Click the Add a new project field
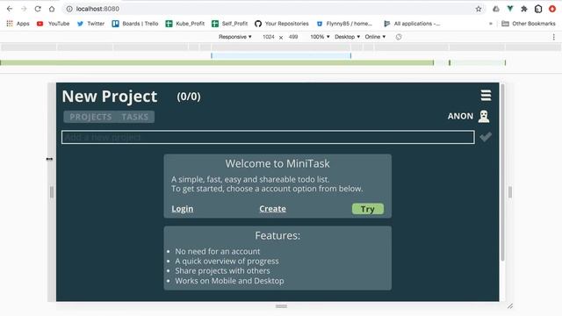Image resolution: width=562 pixels, height=316 pixels. [x=268, y=137]
